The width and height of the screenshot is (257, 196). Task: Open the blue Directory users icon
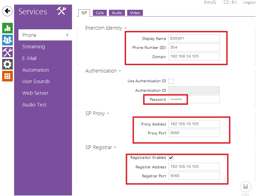(x=7, y=40)
